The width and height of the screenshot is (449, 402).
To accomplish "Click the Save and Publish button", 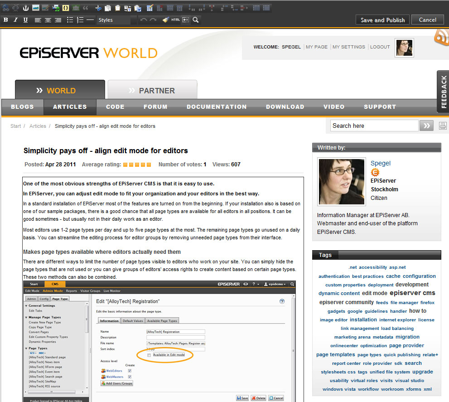I will [x=382, y=20].
